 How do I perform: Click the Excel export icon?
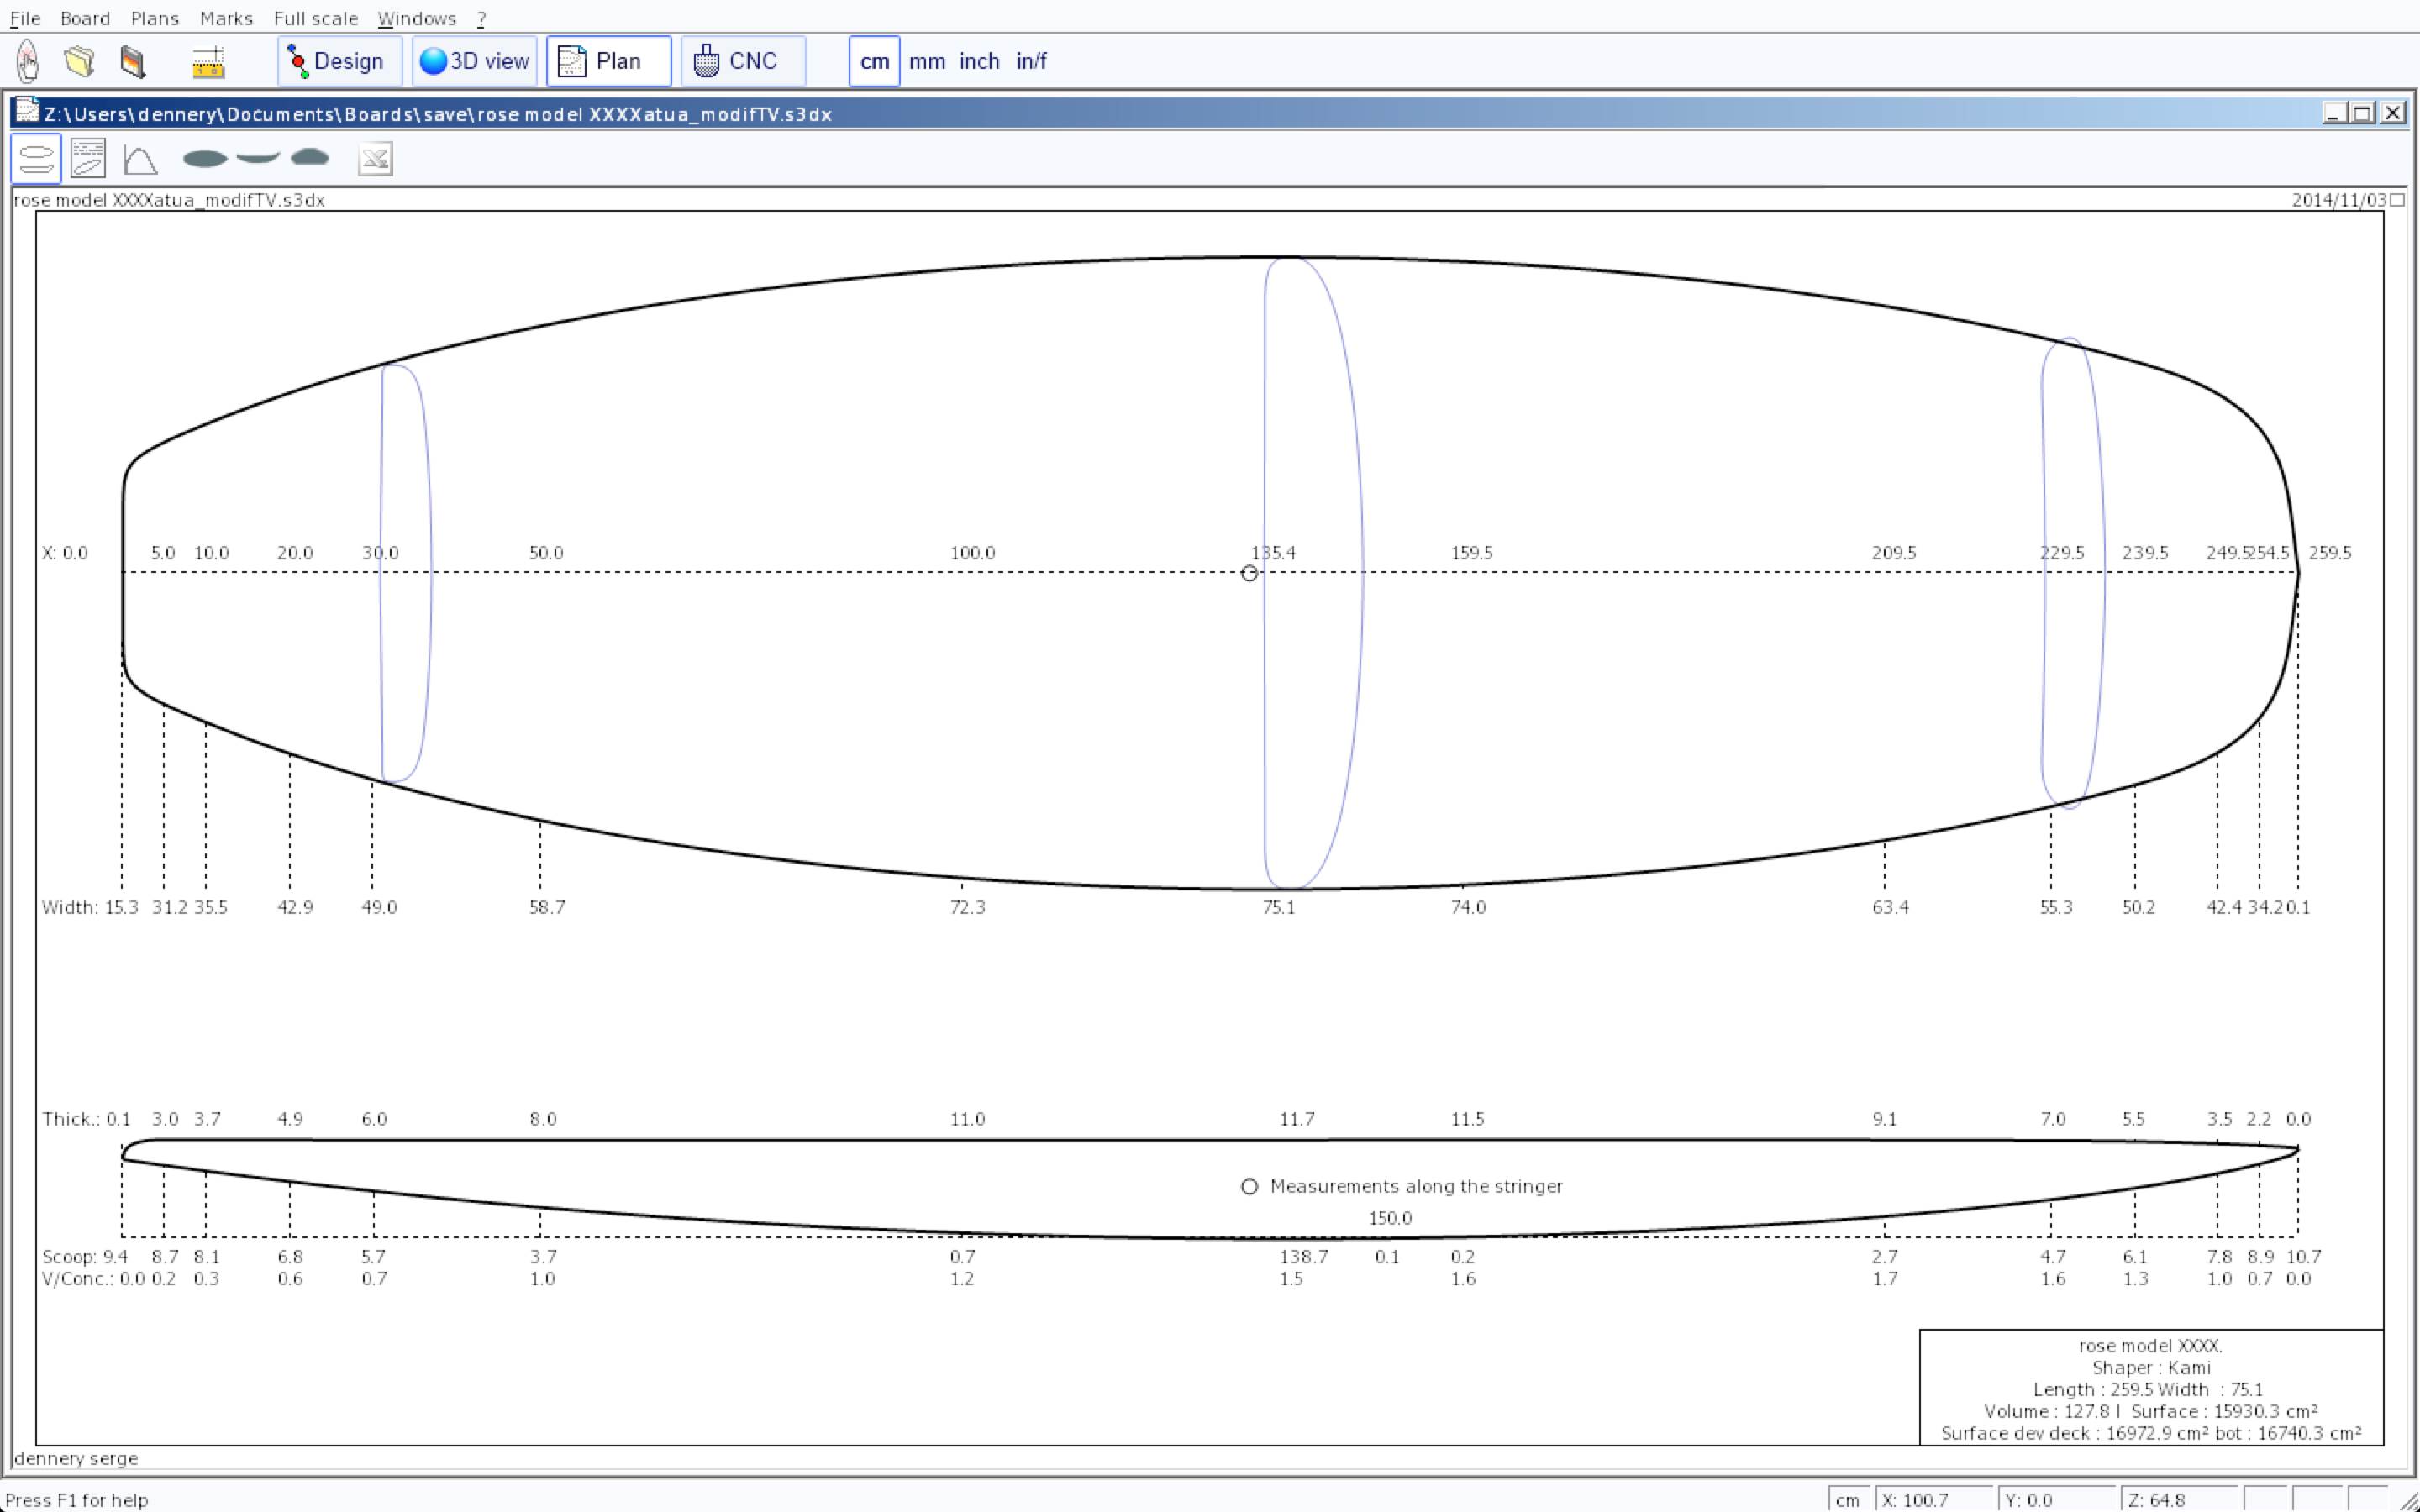tap(375, 159)
